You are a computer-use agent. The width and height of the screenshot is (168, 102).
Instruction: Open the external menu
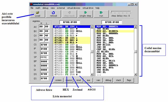(61, 8)
